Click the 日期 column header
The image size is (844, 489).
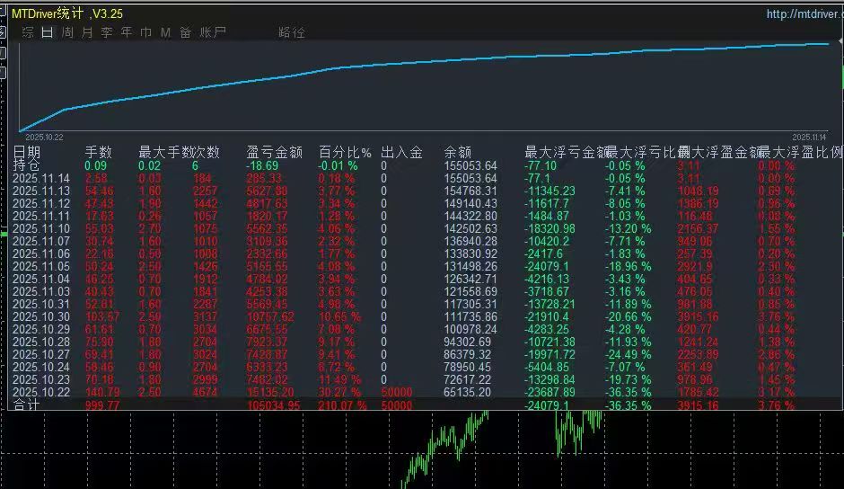[x=26, y=152]
